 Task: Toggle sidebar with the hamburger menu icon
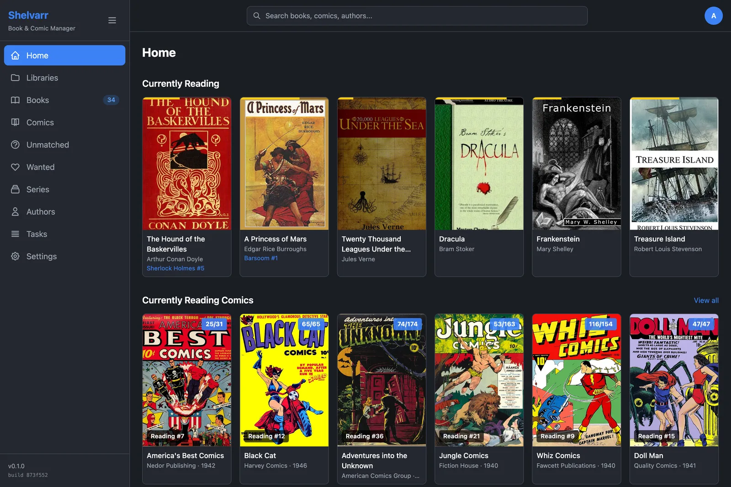[x=112, y=21]
